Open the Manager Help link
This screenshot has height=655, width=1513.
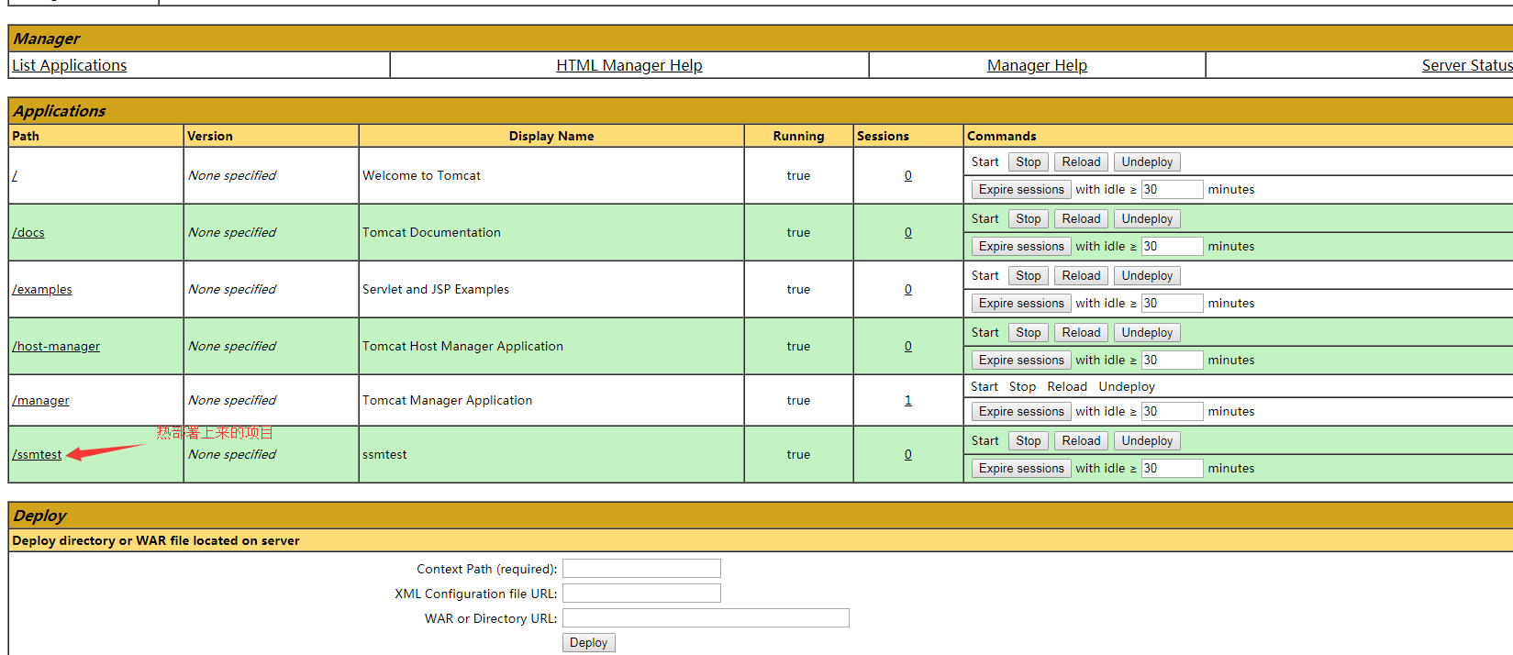pyautogui.click(x=1037, y=65)
